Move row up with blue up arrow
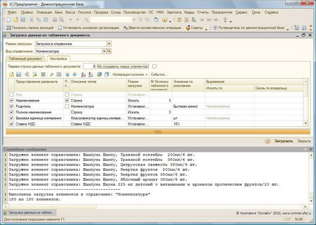 click(x=67, y=75)
